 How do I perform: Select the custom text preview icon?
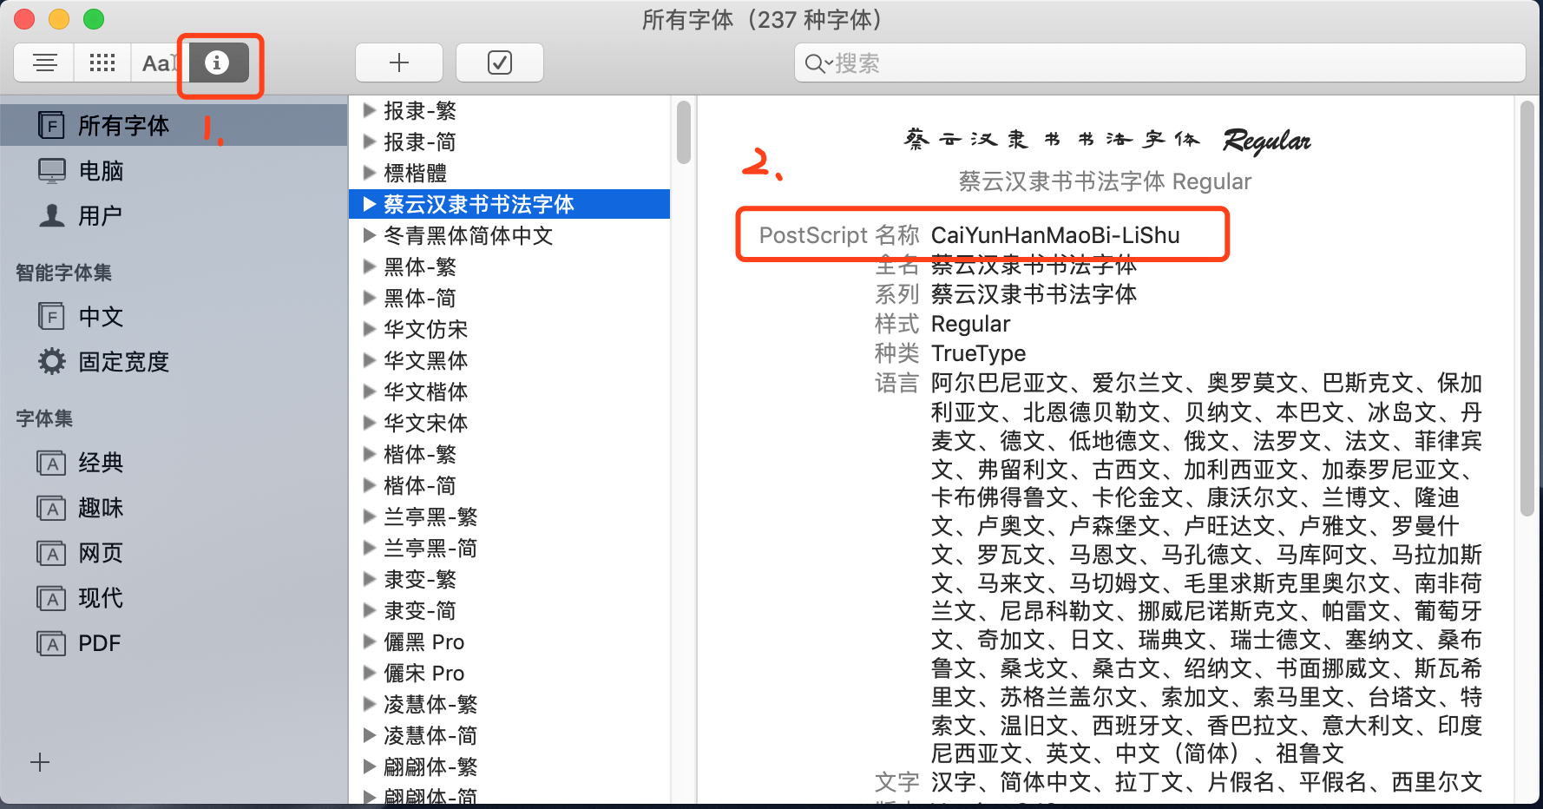pos(158,62)
